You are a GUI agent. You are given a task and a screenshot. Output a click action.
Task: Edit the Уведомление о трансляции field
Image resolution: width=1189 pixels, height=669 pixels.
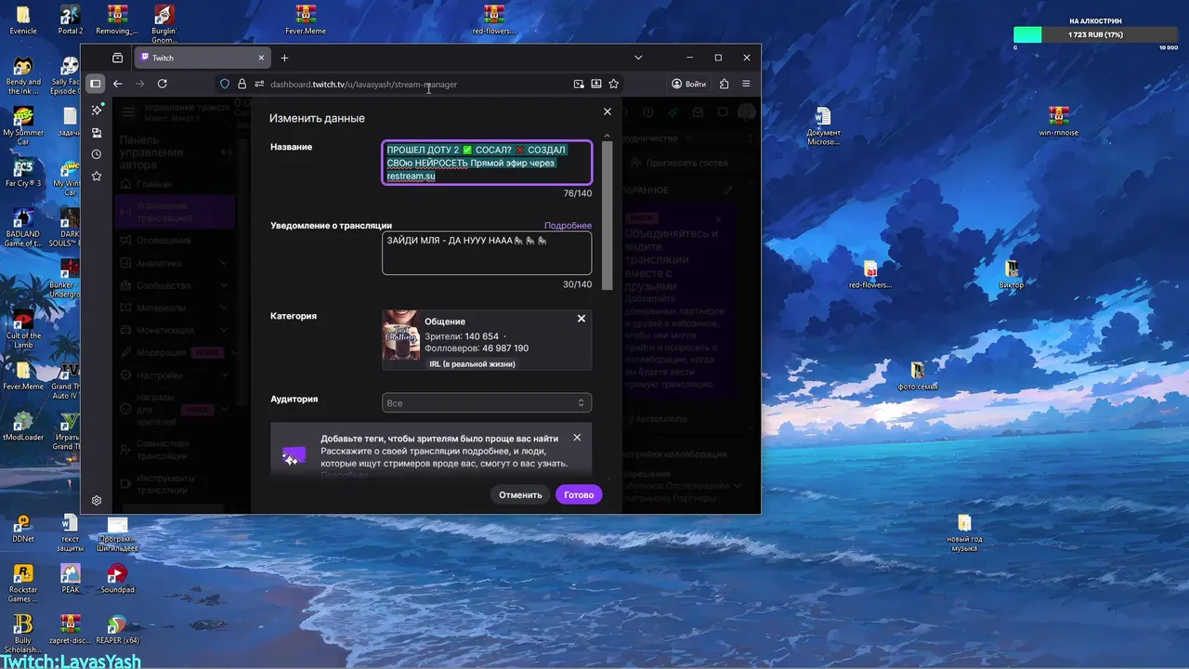pyautogui.click(x=487, y=253)
